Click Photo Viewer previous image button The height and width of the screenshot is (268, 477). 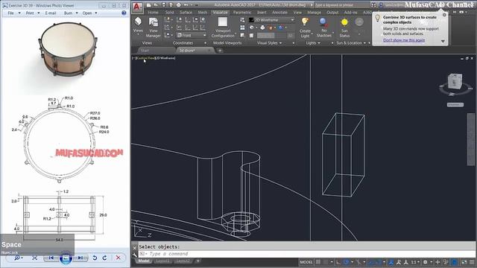point(51,258)
